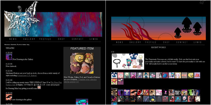This screenshot has width=211, height=105.
Task: Open the C.P. yellow one-eyed face thumbnail
Action: 191,75
